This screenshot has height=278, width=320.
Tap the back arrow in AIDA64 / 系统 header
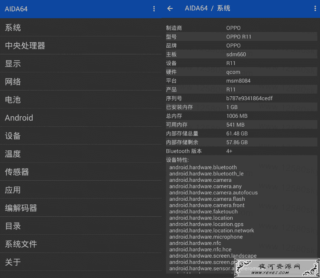point(170,8)
